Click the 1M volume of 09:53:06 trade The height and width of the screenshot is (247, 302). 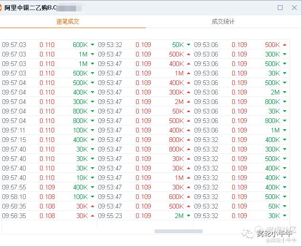275,131
